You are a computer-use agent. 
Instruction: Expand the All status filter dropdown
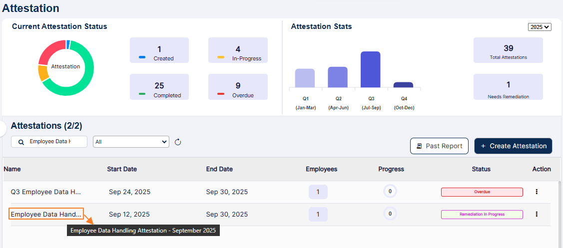(x=131, y=142)
